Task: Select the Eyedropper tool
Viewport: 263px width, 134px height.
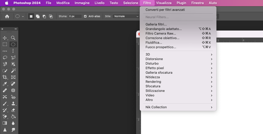Action: tap(5, 84)
